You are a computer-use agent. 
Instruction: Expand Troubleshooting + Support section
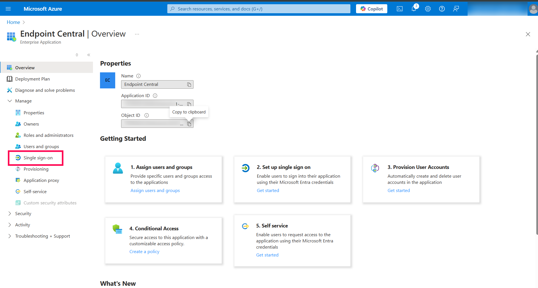click(x=10, y=236)
